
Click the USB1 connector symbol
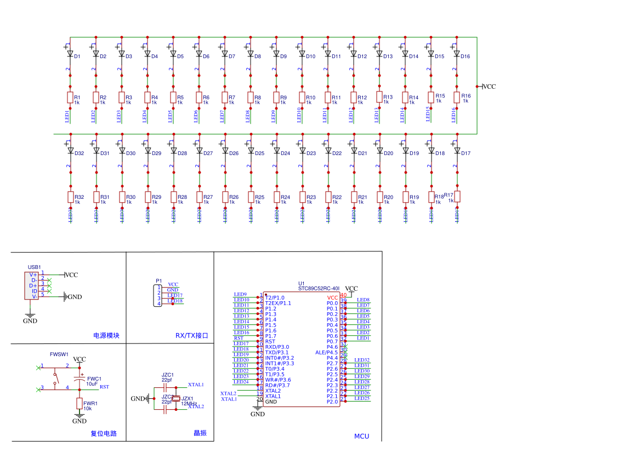coord(32,286)
